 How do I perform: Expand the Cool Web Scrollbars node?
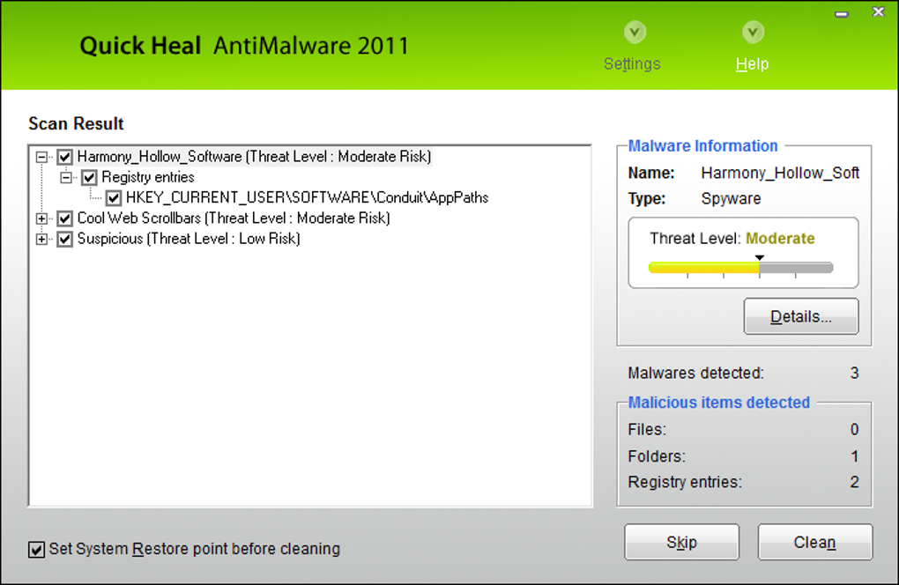coord(41,218)
